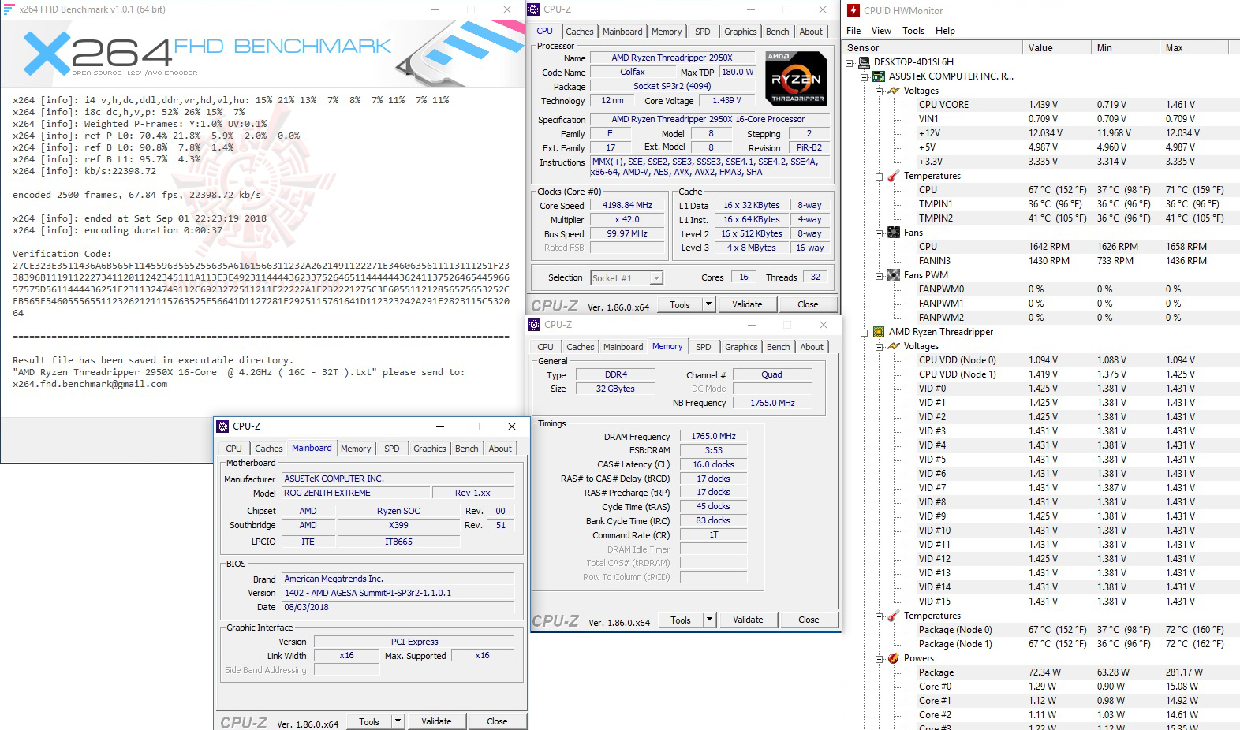
Task: Click the top CPU-Z window title icon
Action: [x=533, y=9]
